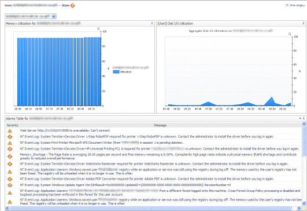This screenshot has height=211, width=307.
Task: Sort alarms by Severity column header
Action: (12, 125)
